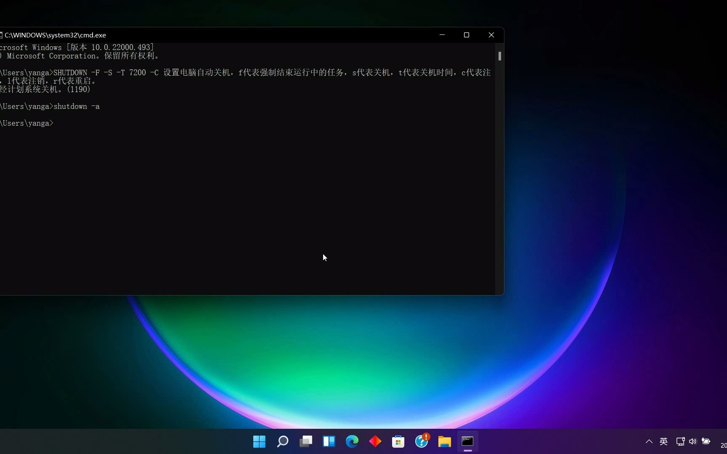Switch input language from 英 indicator

(x=664, y=441)
